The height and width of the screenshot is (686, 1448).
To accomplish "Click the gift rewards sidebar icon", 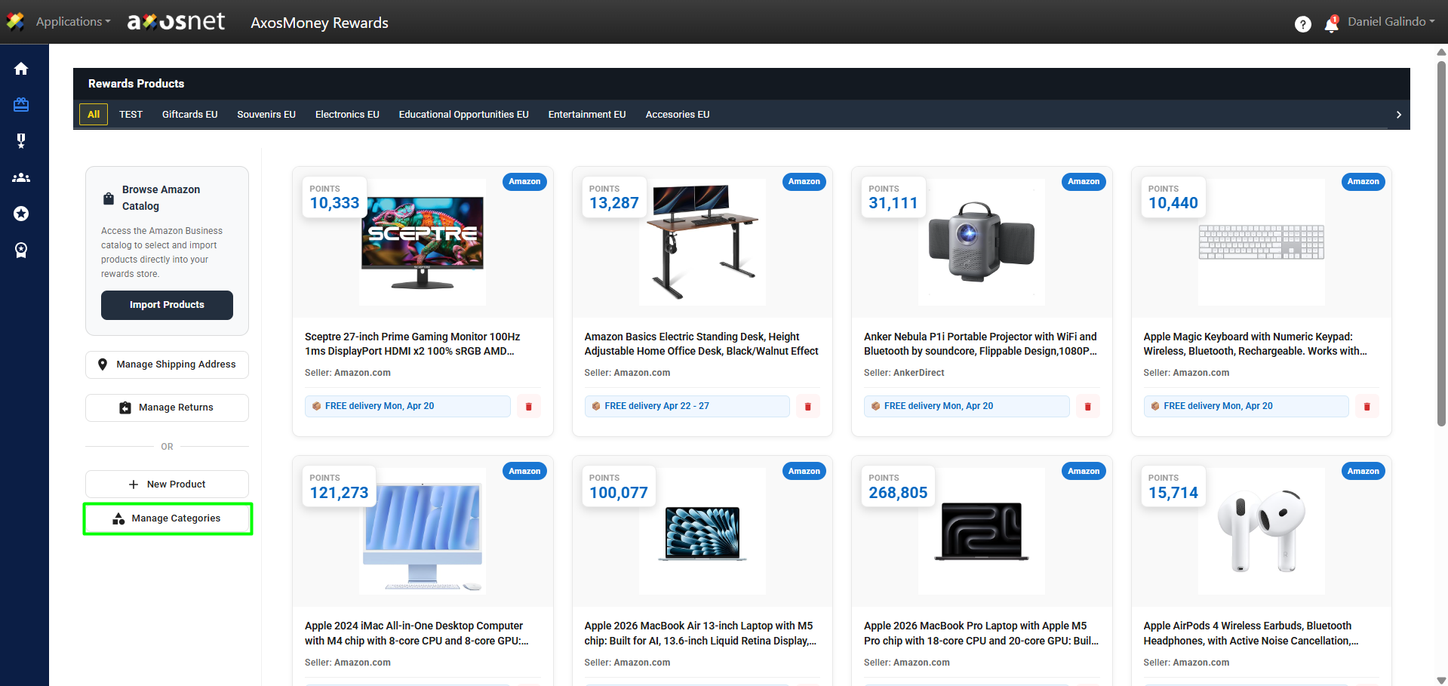I will click(x=21, y=105).
